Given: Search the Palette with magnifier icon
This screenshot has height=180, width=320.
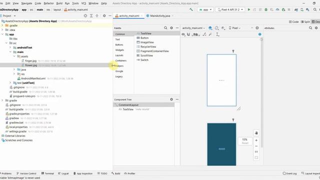Looking at the screenshot, I should point(165,28).
